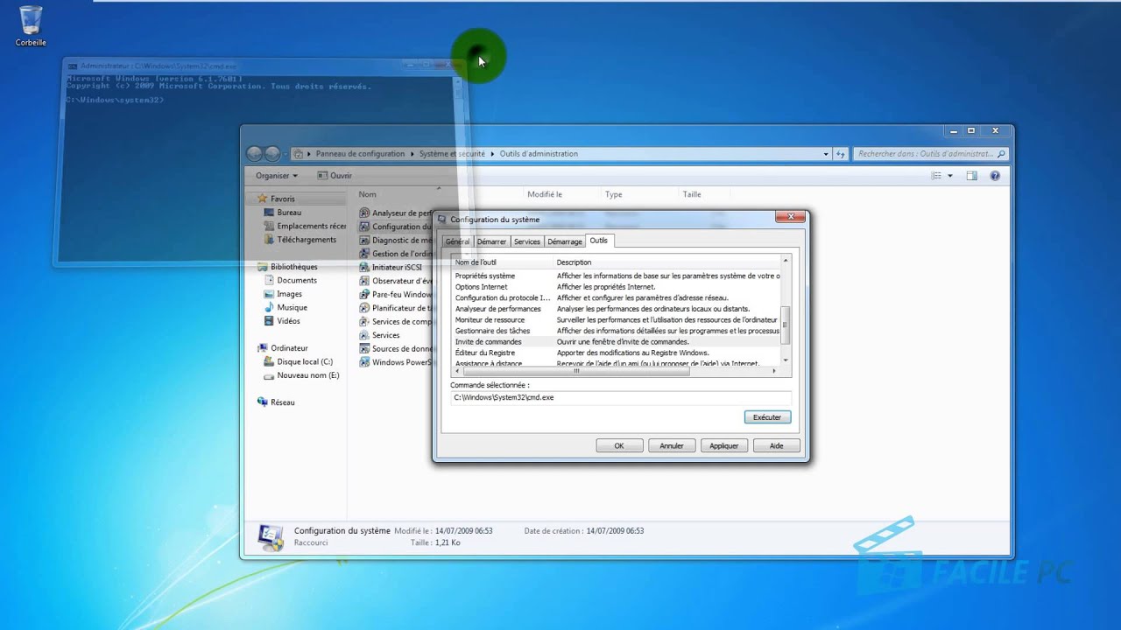Image resolution: width=1121 pixels, height=630 pixels.
Task: Click the Aide button in dialog
Action: 777,446
